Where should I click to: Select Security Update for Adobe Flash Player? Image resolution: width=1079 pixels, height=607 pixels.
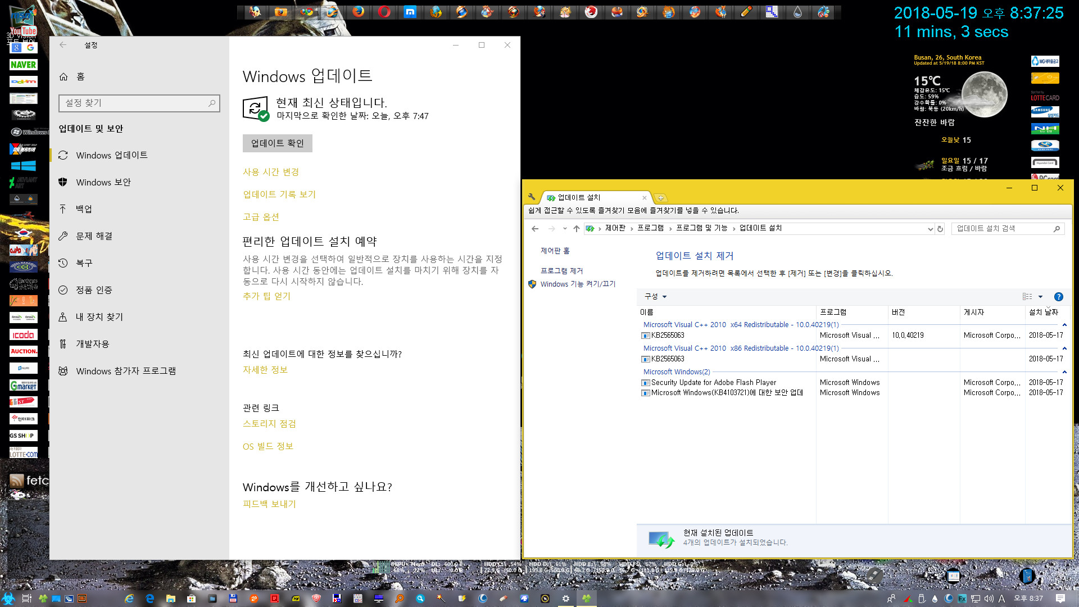(853, 383)
